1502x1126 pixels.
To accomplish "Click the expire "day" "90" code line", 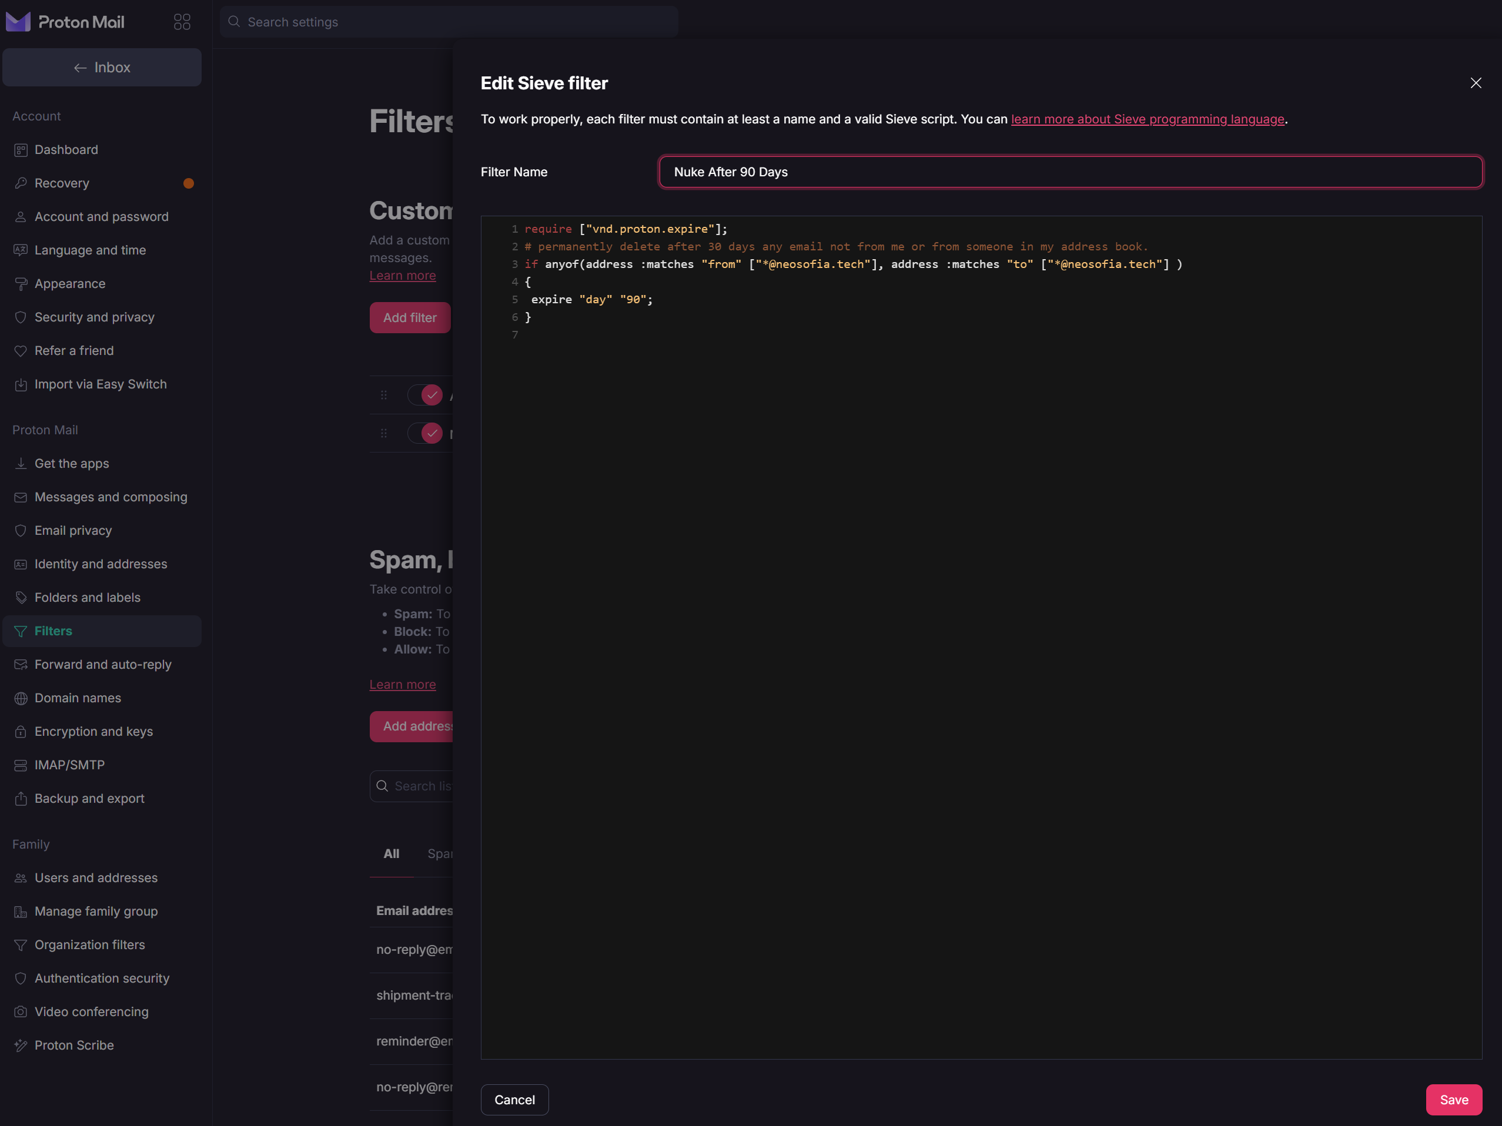I will (591, 299).
